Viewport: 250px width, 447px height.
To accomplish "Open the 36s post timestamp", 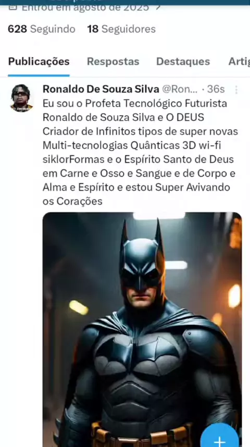I will coord(216,90).
